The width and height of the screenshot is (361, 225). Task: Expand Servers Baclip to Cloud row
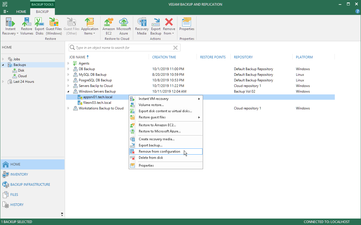[x=68, y=86]
